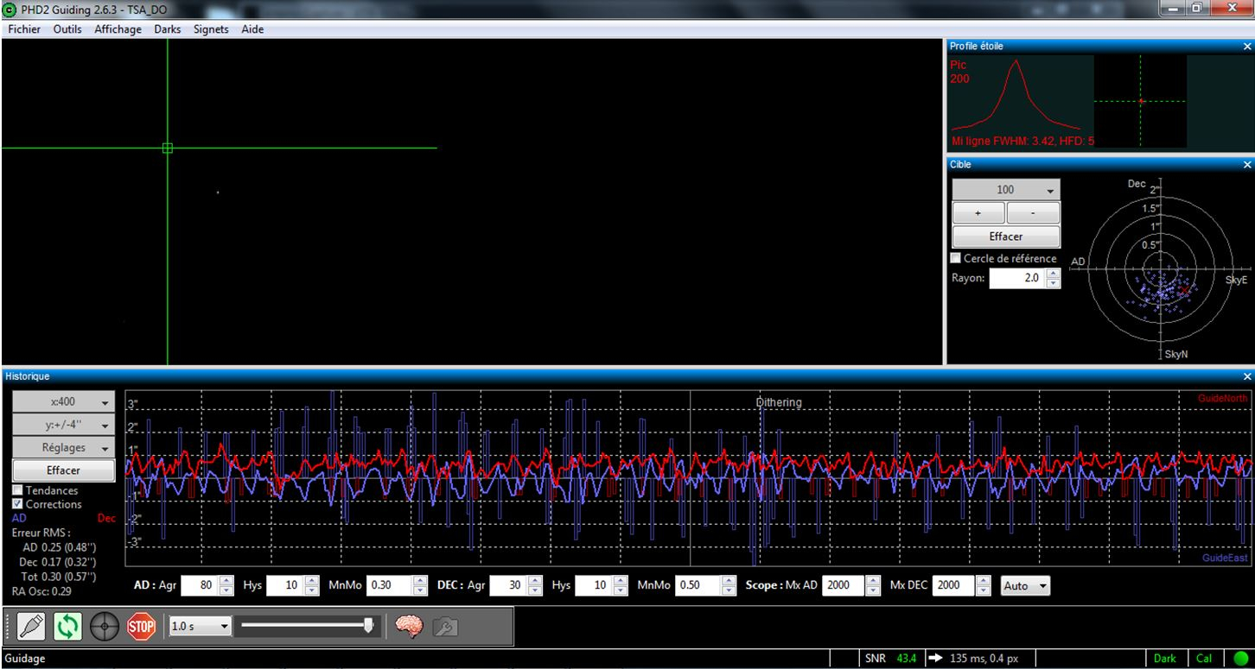The image size is (1255, 669).
Task: Click the Rayon field showing 2.0
Action: coord(1017,278)
